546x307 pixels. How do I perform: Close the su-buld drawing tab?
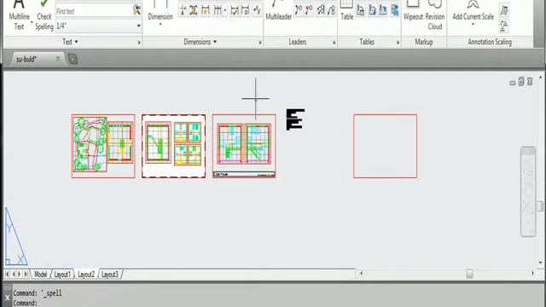(x=58, y=59)
